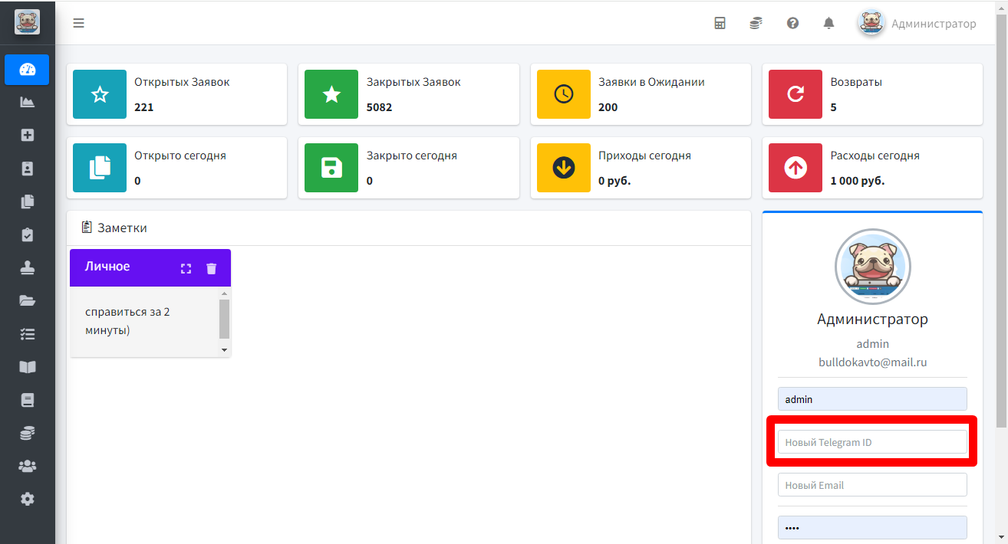Open the copy documents sidebar icon
Screen dimensions: 1008x544
(x=28, y=202)
